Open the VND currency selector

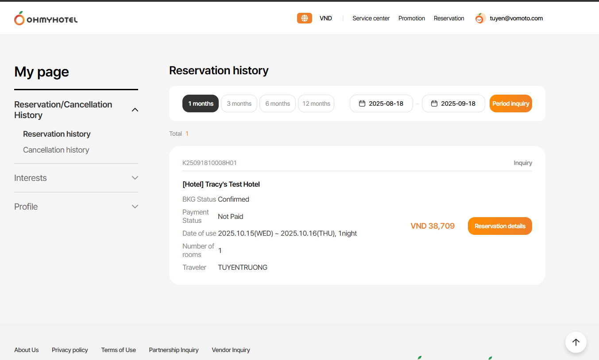[325, 18]
